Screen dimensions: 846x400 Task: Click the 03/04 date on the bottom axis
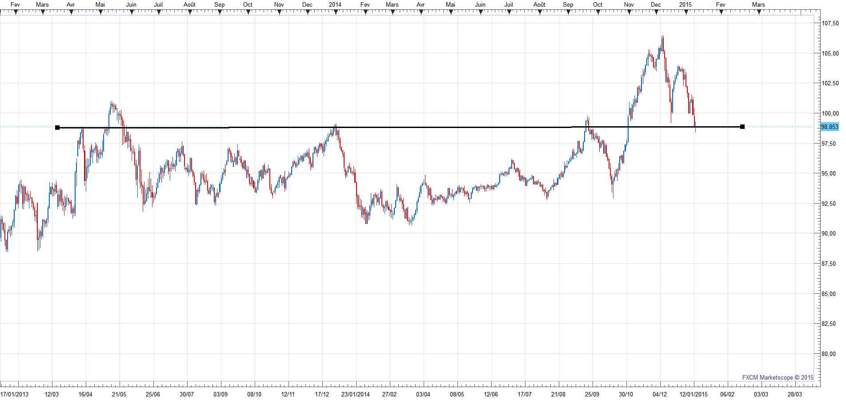coord(423,394)
